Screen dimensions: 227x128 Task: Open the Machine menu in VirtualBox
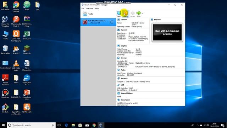point(90,9)
